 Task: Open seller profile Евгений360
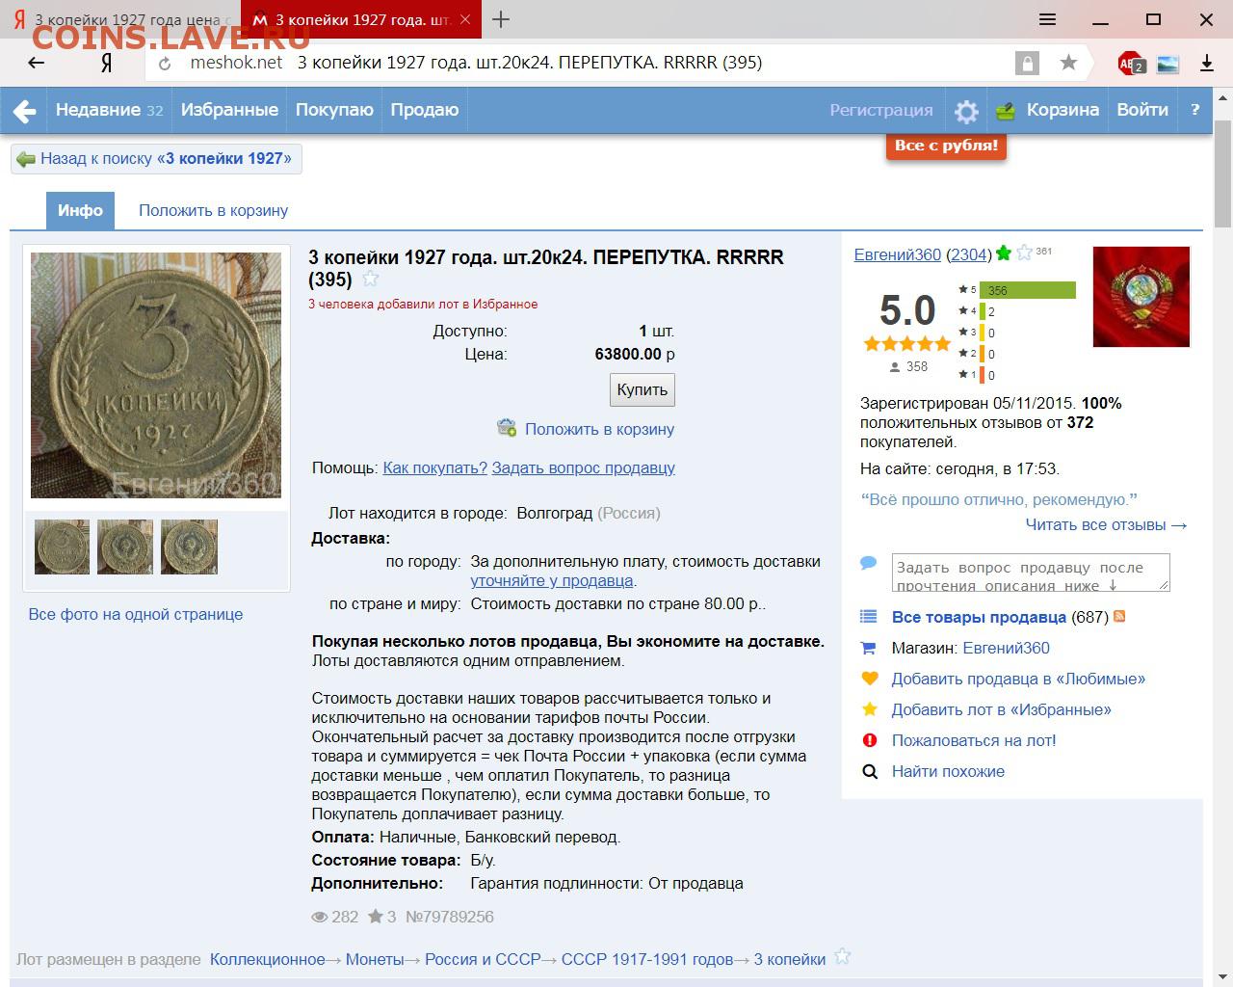[x=897, y=254]
